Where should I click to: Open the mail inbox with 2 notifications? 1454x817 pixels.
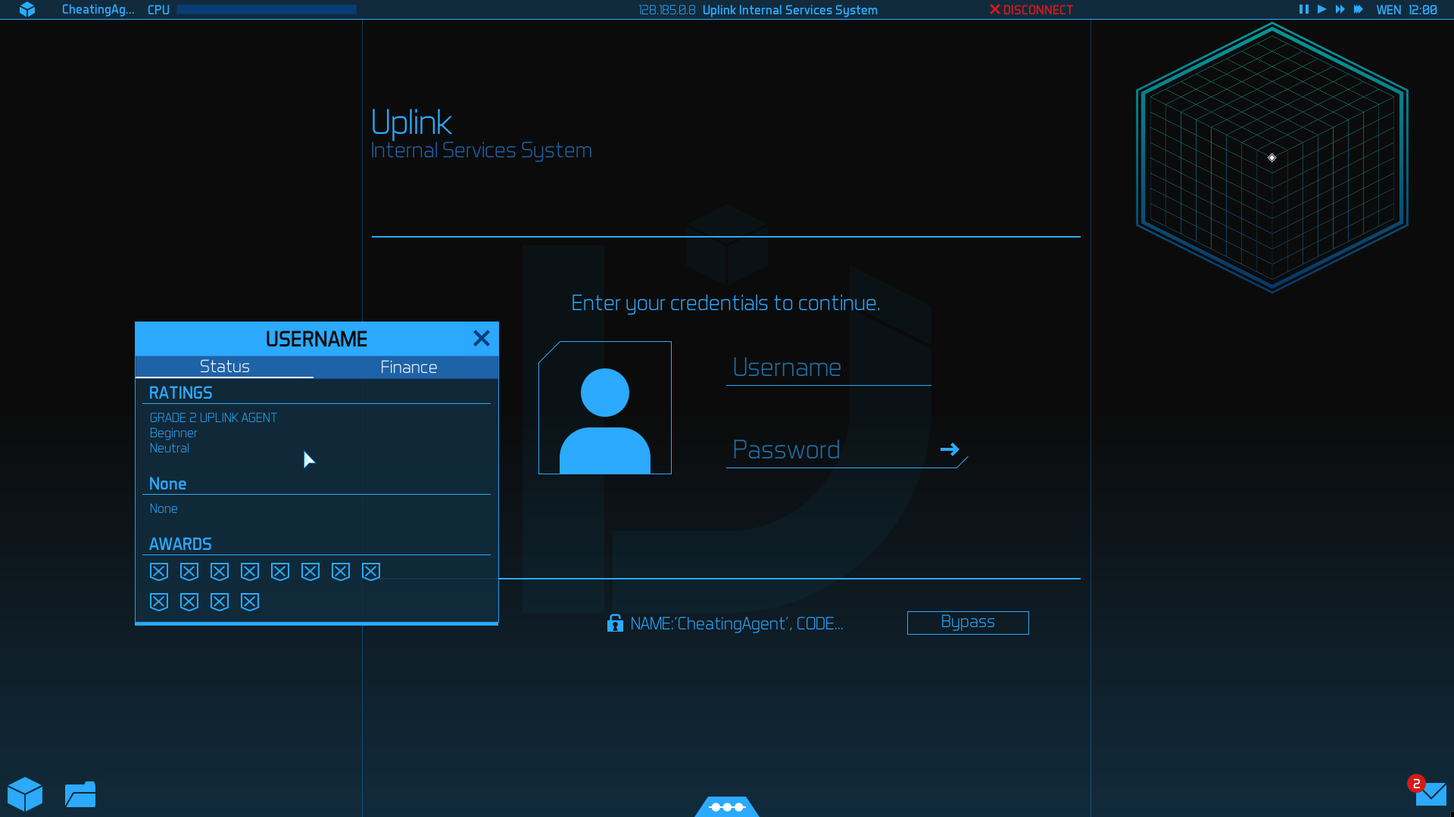point(1430,794)
